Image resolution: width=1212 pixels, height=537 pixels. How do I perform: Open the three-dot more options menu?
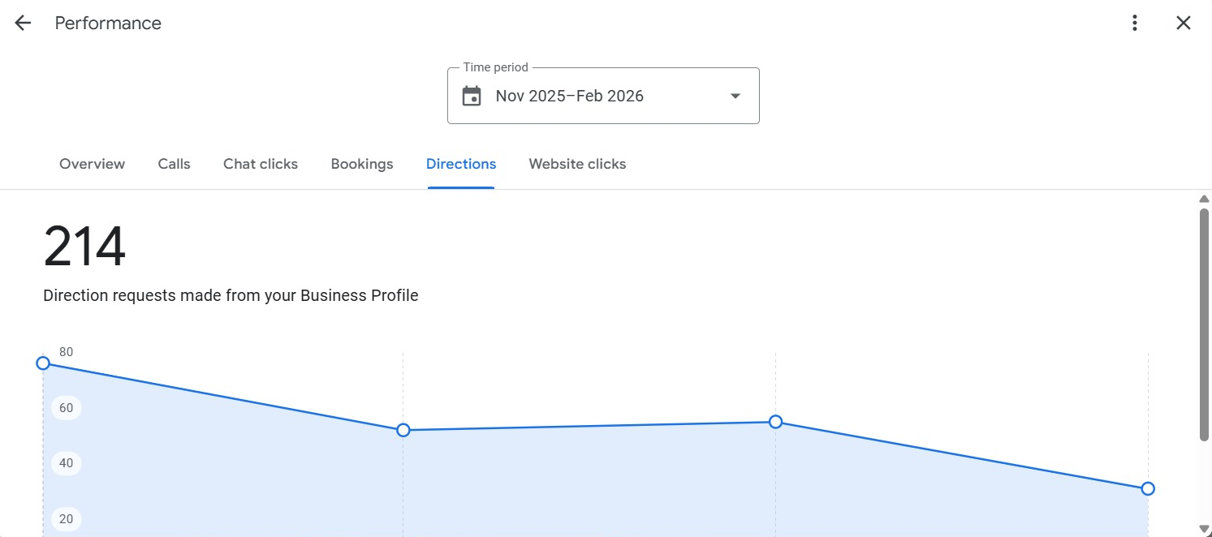click(x=1135, y=24)
